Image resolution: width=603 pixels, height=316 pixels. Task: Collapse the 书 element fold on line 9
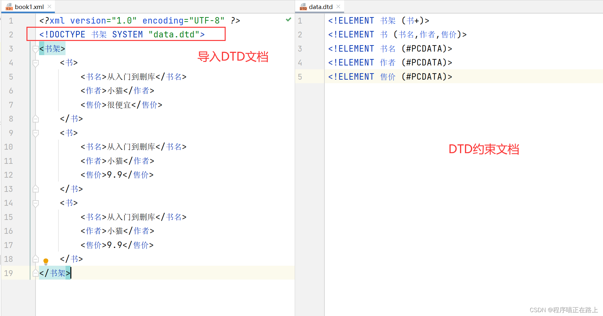pos(36,133)
